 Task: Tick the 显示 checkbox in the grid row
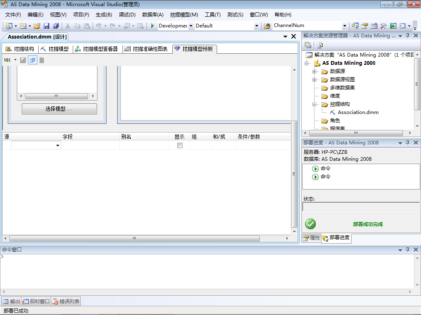click(x=180, y=146)
